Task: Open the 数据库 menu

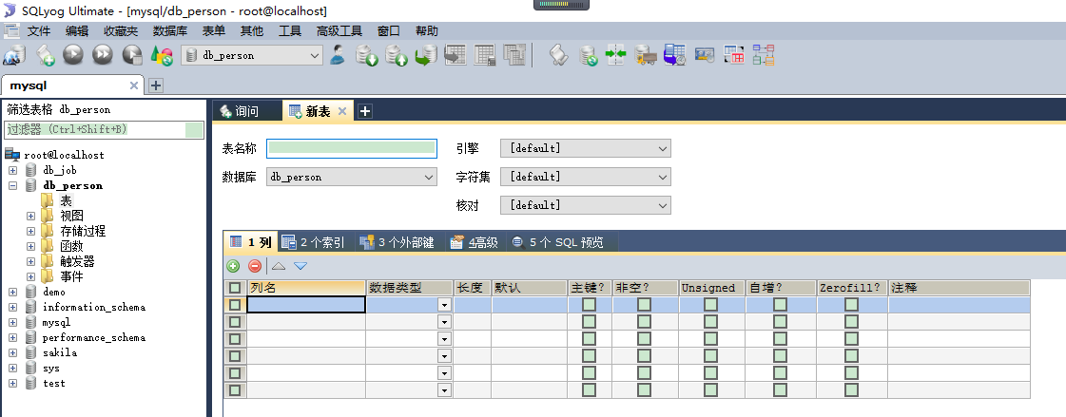Action: (170, 31)
